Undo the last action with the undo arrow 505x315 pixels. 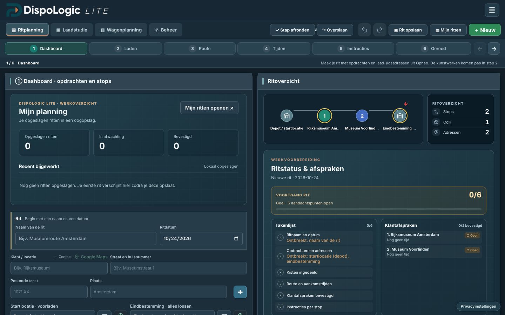[x=364, y=30]
